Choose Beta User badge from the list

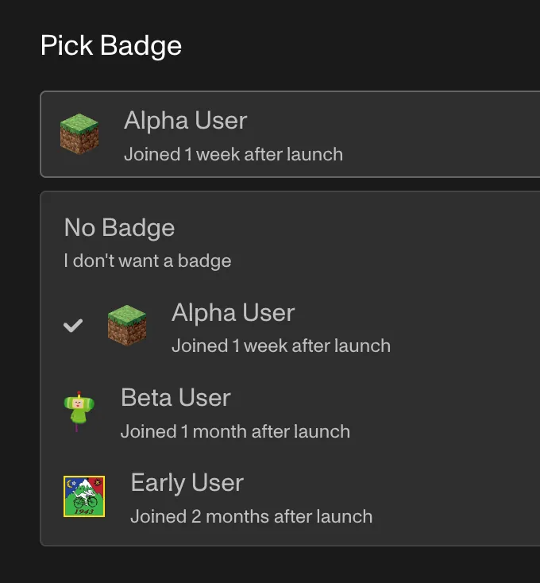tap(290, 413)
